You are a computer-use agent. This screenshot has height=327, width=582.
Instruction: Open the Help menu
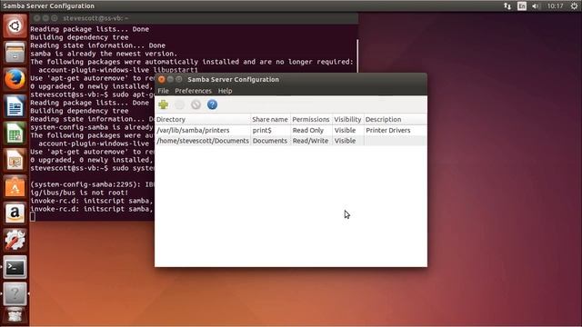point(225,91)
